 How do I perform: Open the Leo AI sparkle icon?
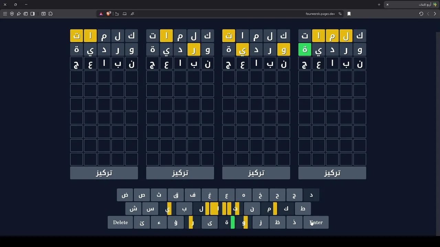coord(19,14)
